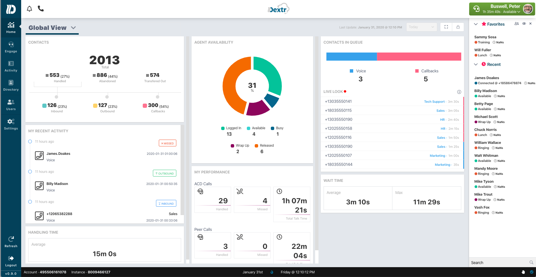Collapse the Recent contacts section

476,64
